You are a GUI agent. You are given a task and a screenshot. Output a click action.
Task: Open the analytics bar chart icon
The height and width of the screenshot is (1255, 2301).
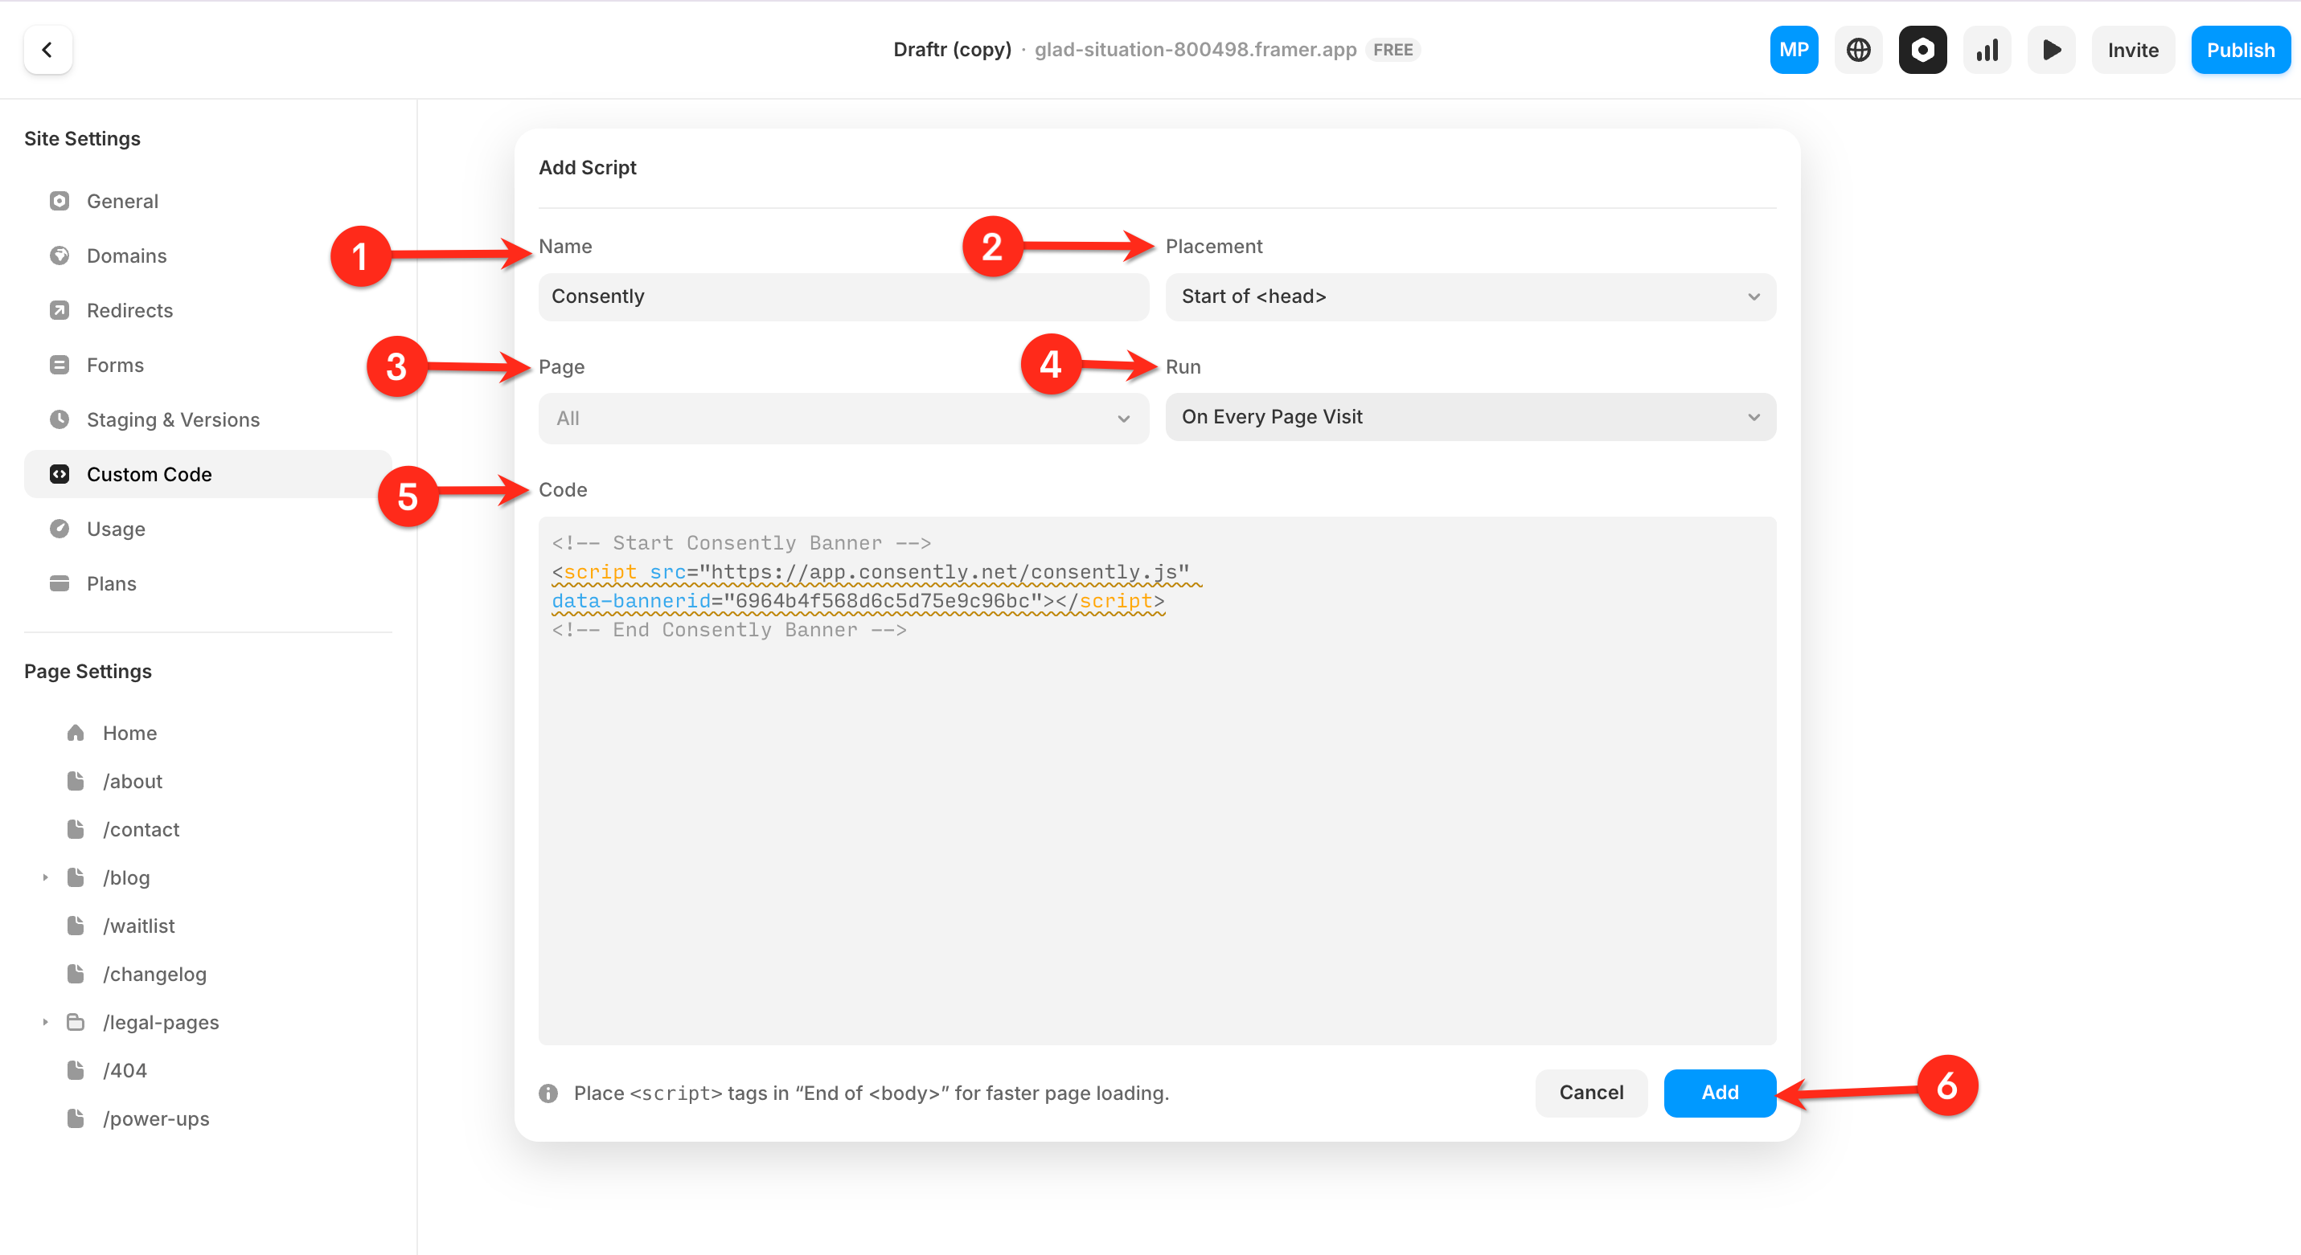coord(1987,50)
